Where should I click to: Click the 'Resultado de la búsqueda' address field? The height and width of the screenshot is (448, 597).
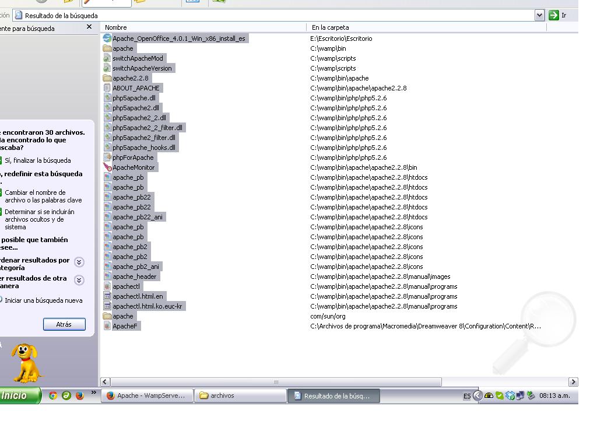click(x=274, y=15)
